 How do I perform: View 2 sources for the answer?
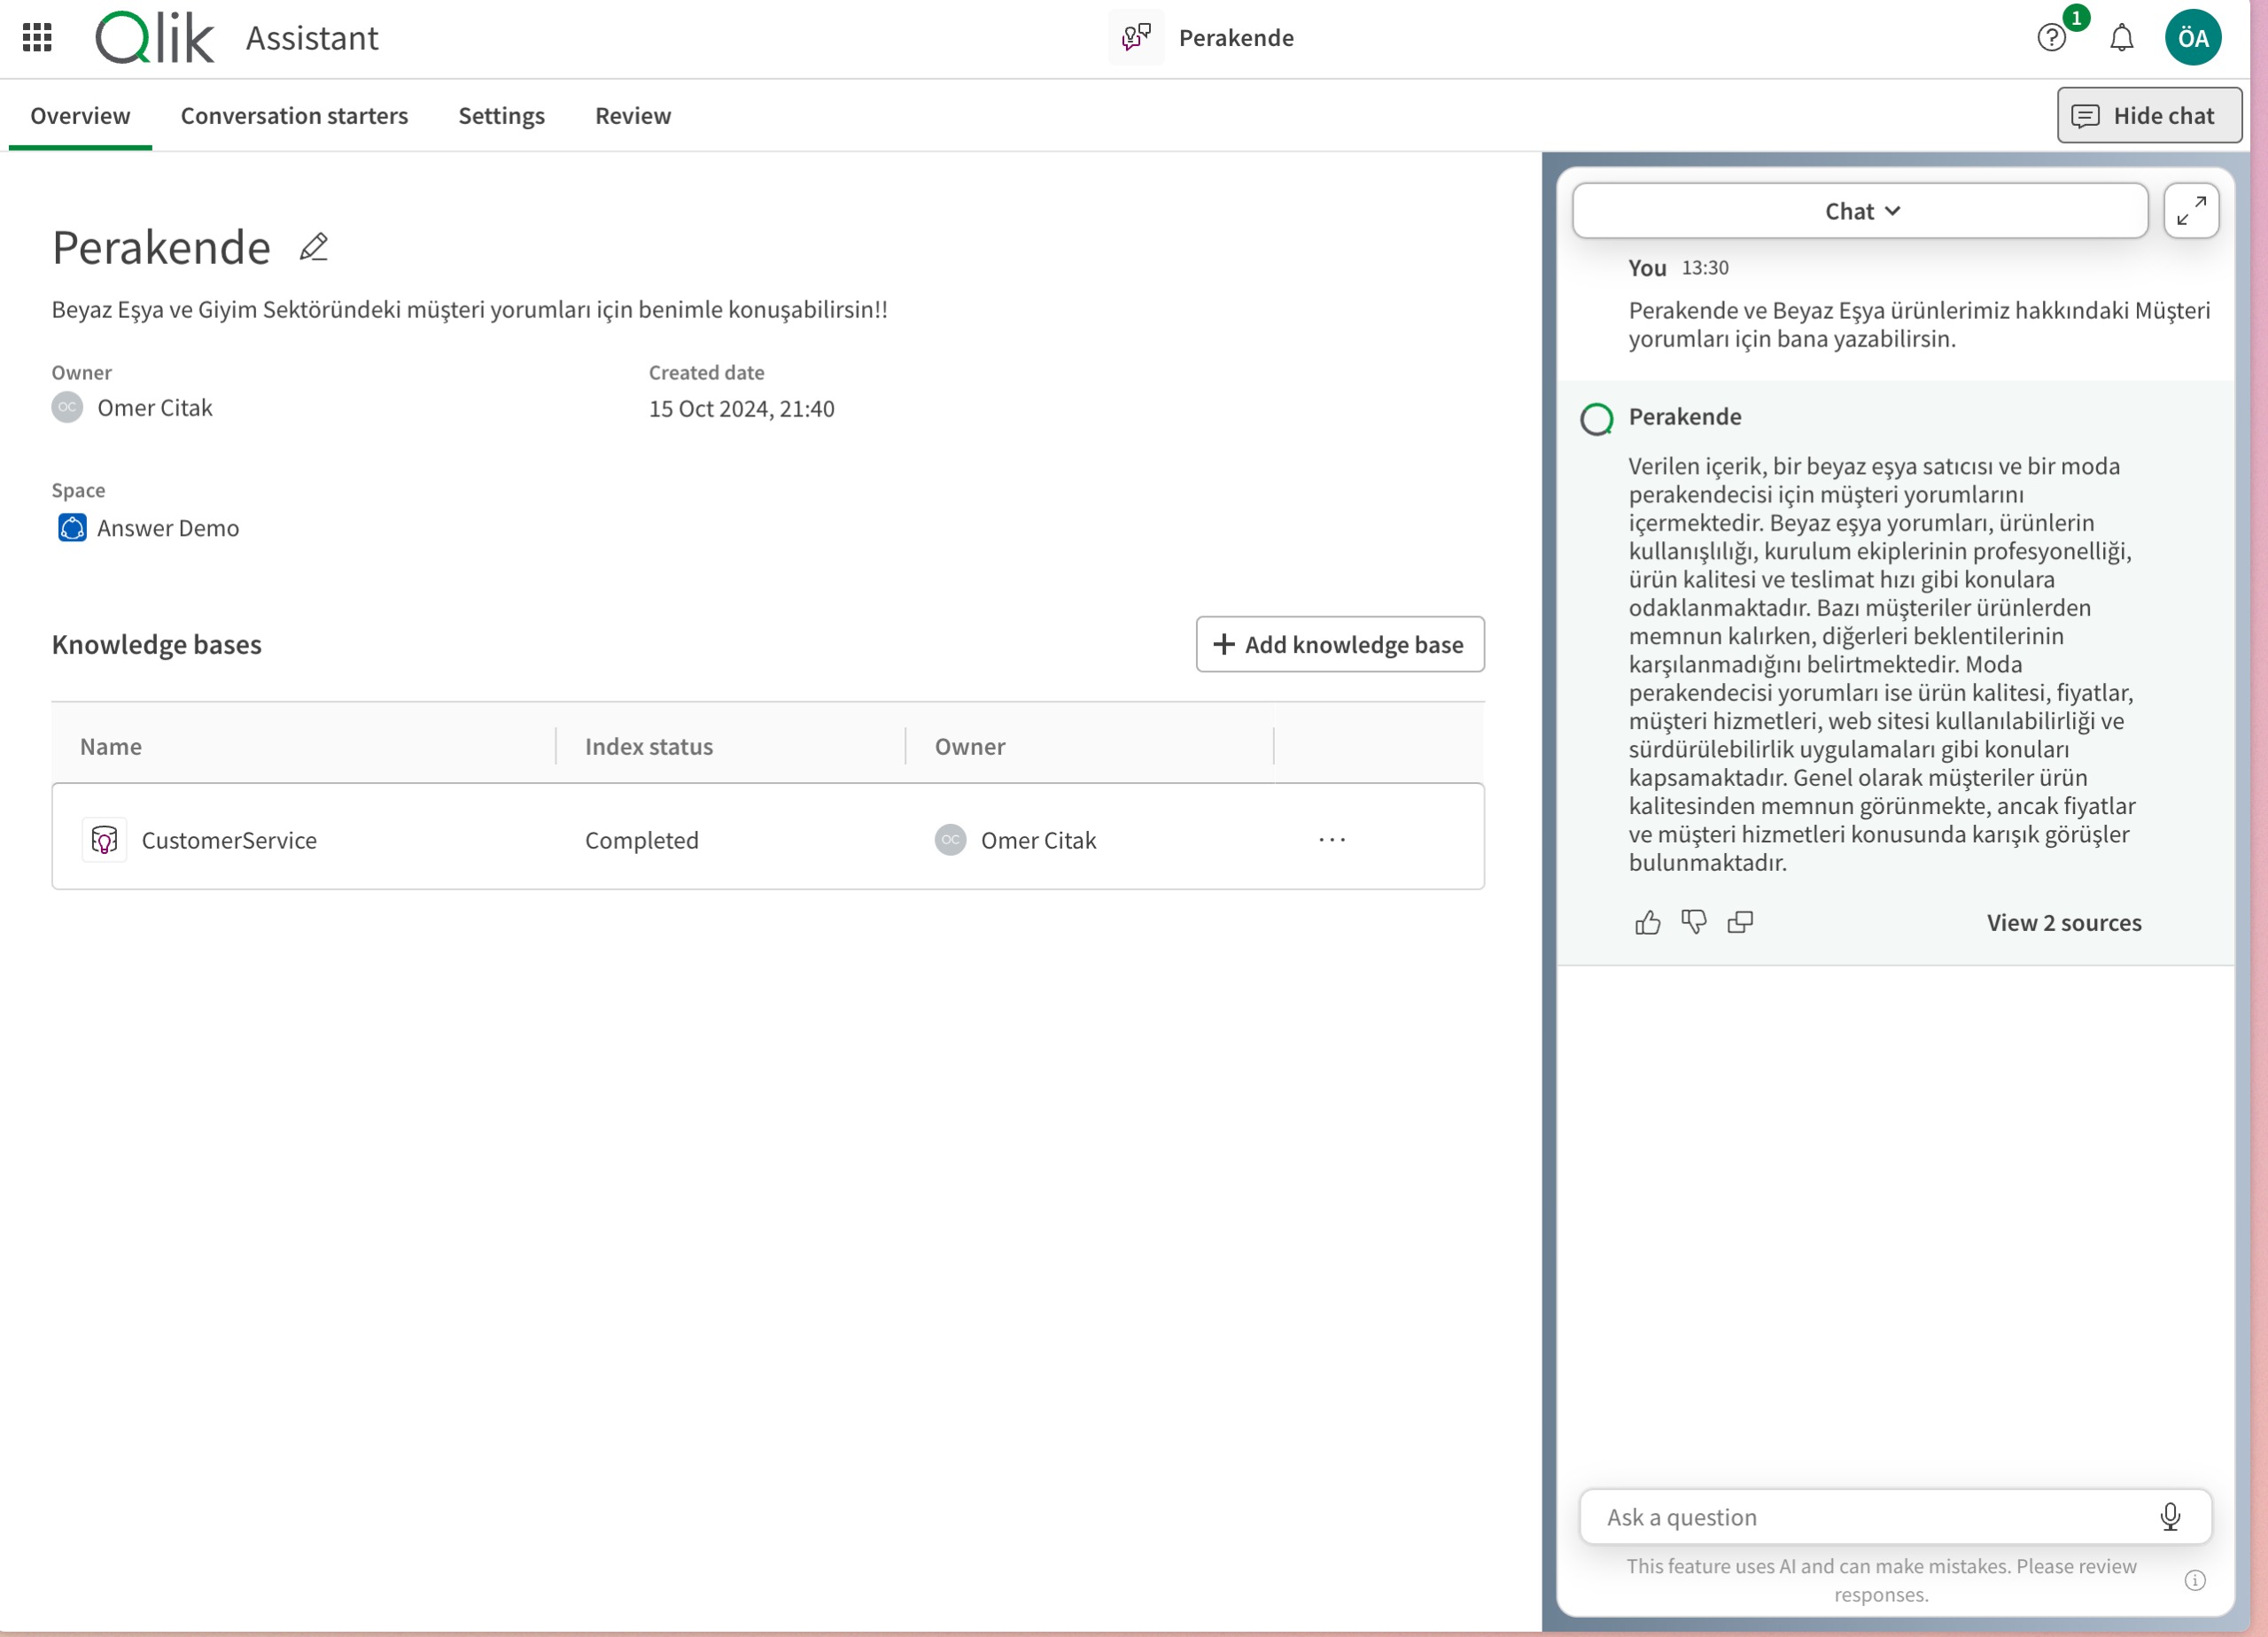tap(2064, 923)
